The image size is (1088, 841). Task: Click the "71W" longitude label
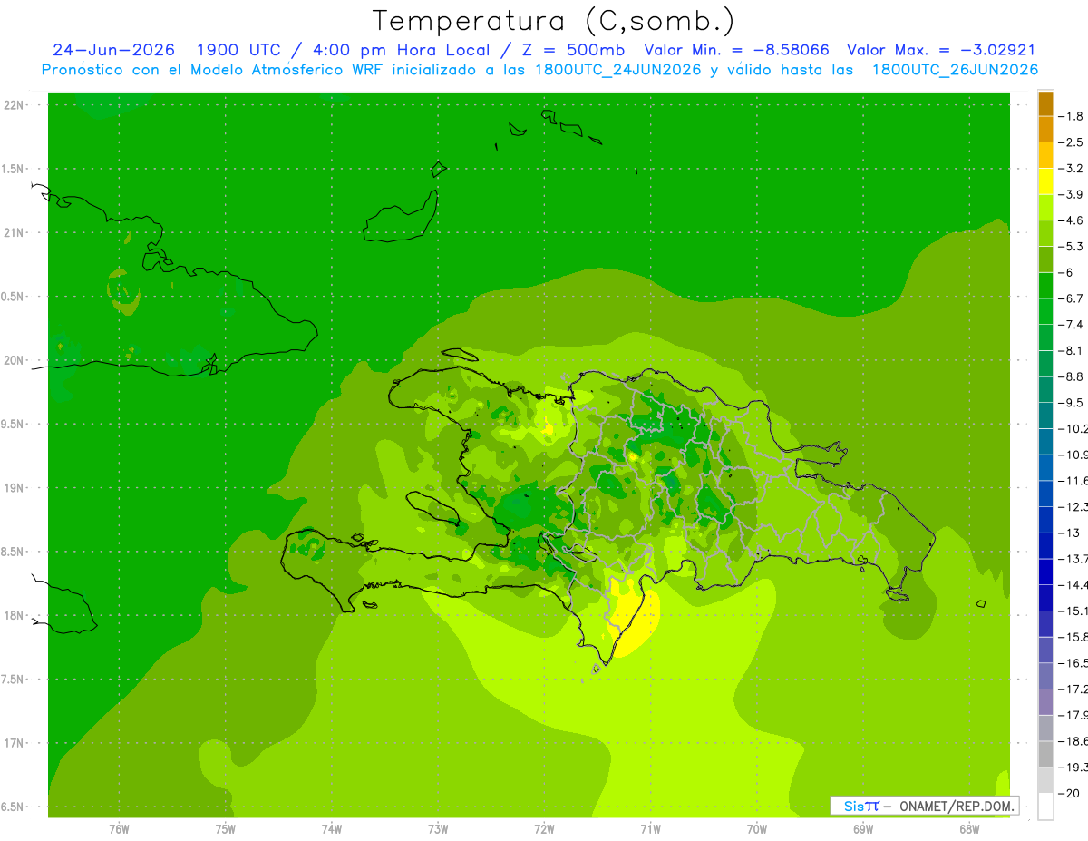click(x=650, y=829)
